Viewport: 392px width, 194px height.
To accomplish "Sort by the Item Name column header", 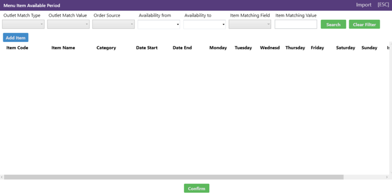I will (x=63, y=48).
